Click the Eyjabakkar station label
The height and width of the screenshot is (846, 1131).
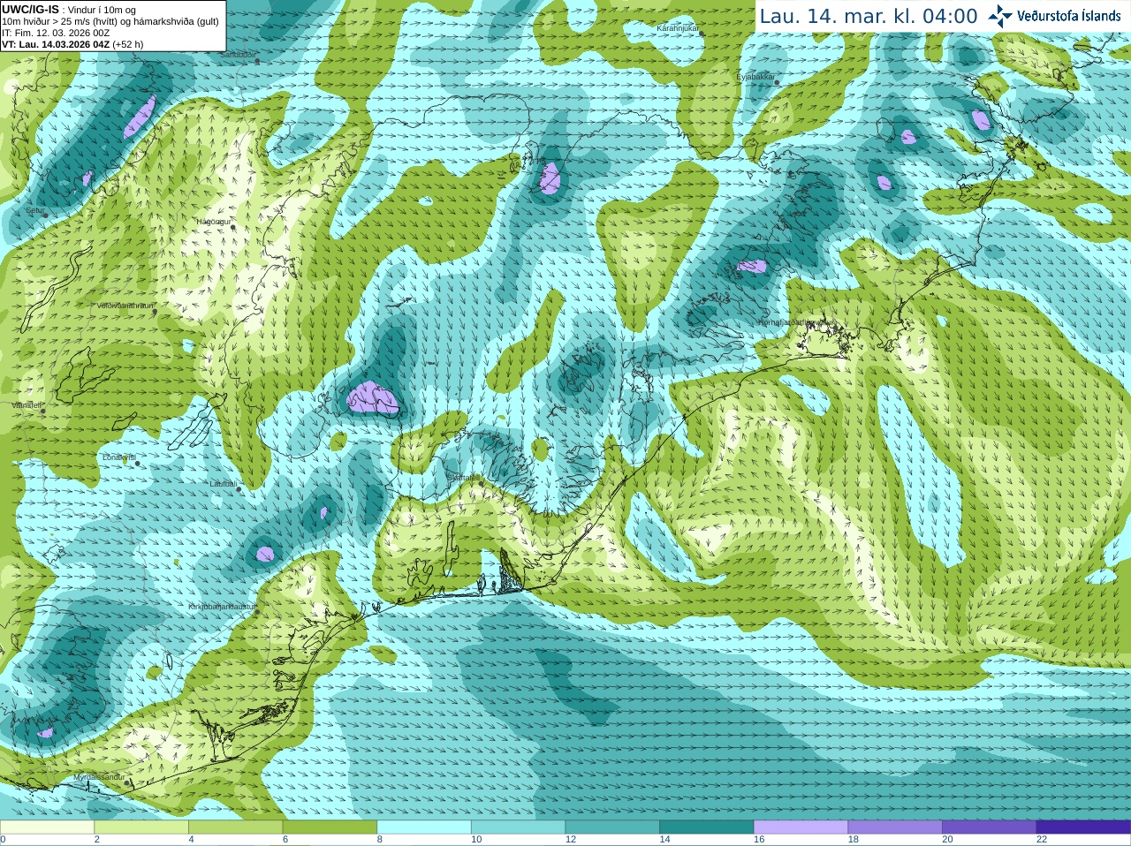(755, 77)
